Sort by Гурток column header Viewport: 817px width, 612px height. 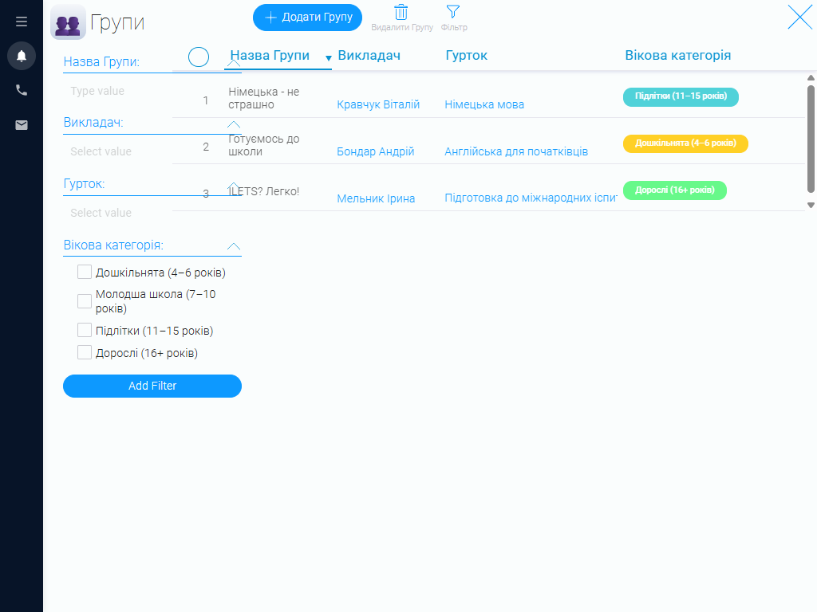tap(466, 55)
